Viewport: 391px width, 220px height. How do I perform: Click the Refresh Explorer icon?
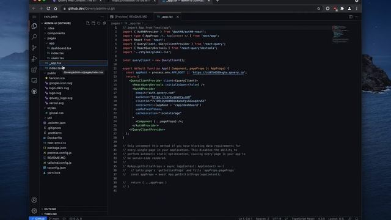click(x=99, y=23)
